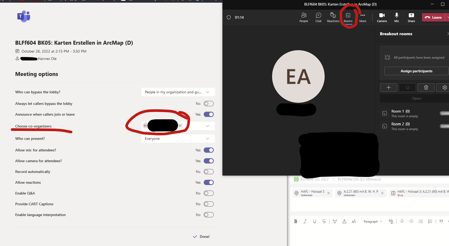Leave the meeting

433,17
